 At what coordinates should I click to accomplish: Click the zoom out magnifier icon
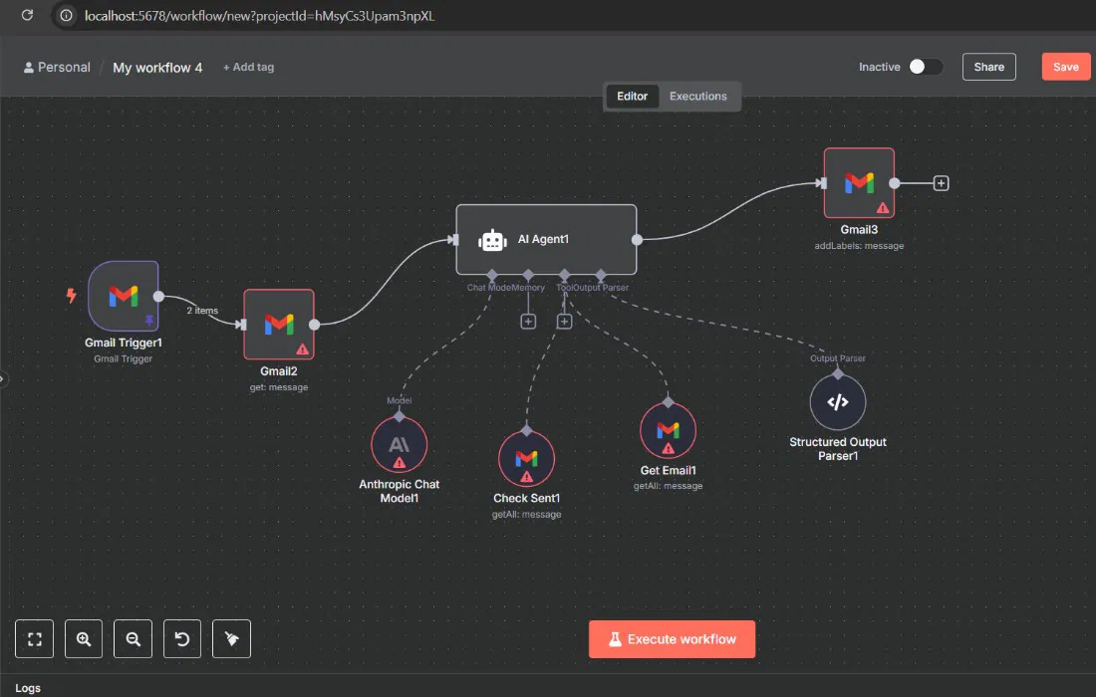point(133,639)
